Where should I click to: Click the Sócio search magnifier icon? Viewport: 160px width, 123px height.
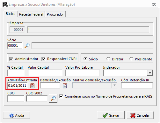tap(27, 46)
